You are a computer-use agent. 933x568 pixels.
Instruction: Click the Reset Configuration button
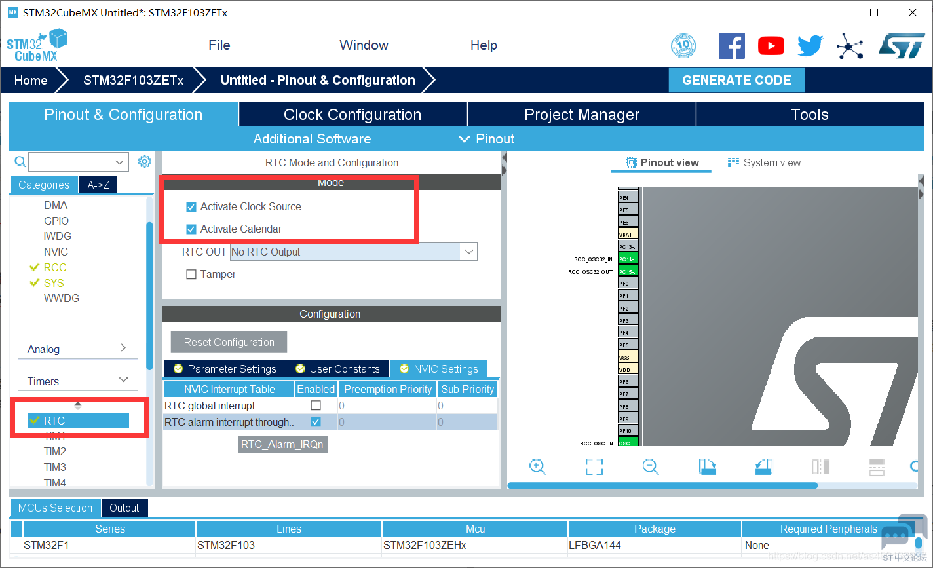coord(229,342)
